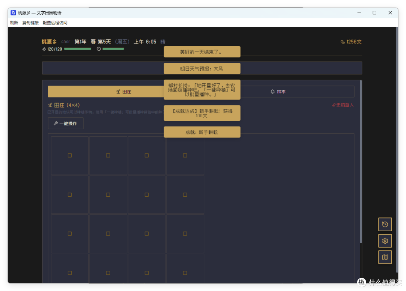Image resolution: width=406 pixels, height=291 pixels.
Task: Dismiss the 柳村长说 message notification
Action: point(202,89)
